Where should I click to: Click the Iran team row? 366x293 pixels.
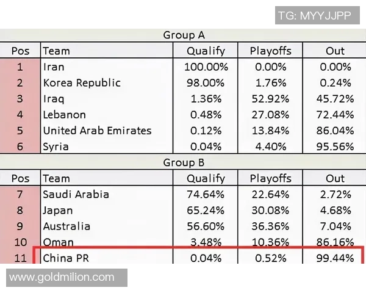click(54, 67)
